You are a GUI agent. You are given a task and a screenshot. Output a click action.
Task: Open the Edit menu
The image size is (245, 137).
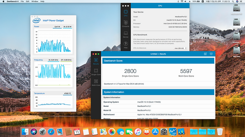28,1
